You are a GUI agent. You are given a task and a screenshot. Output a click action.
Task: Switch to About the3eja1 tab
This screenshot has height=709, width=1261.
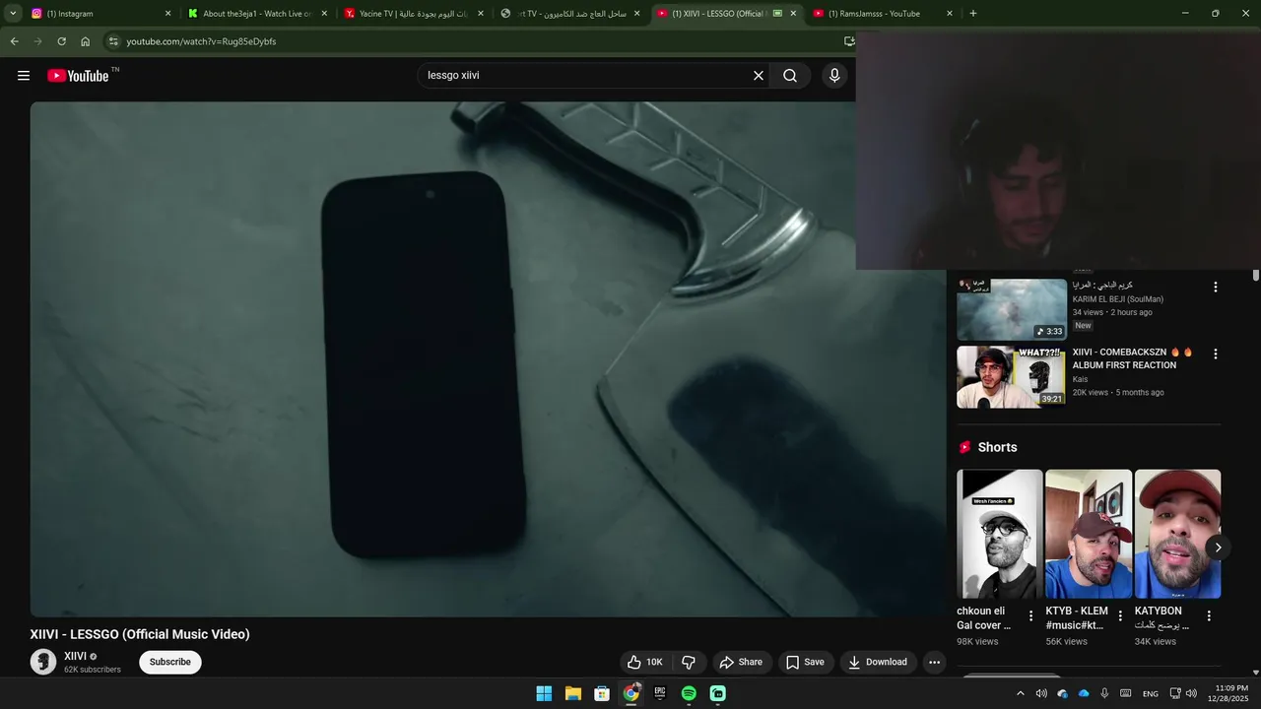256,14
